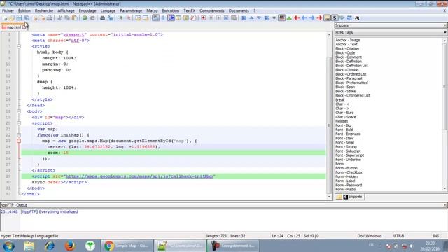Click the green Undo arrow icon

(x=85, y=18)
